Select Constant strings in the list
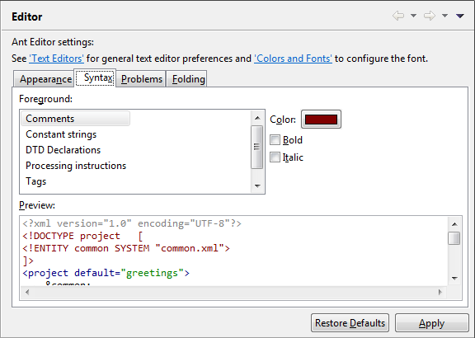 61,134
